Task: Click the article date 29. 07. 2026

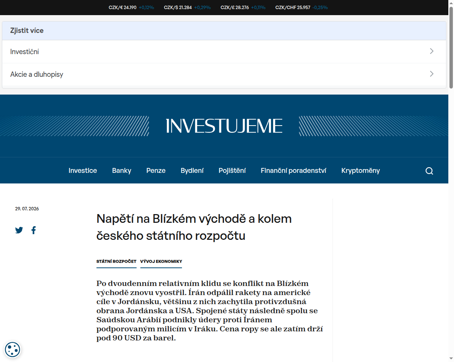Action: pos(27,209)
